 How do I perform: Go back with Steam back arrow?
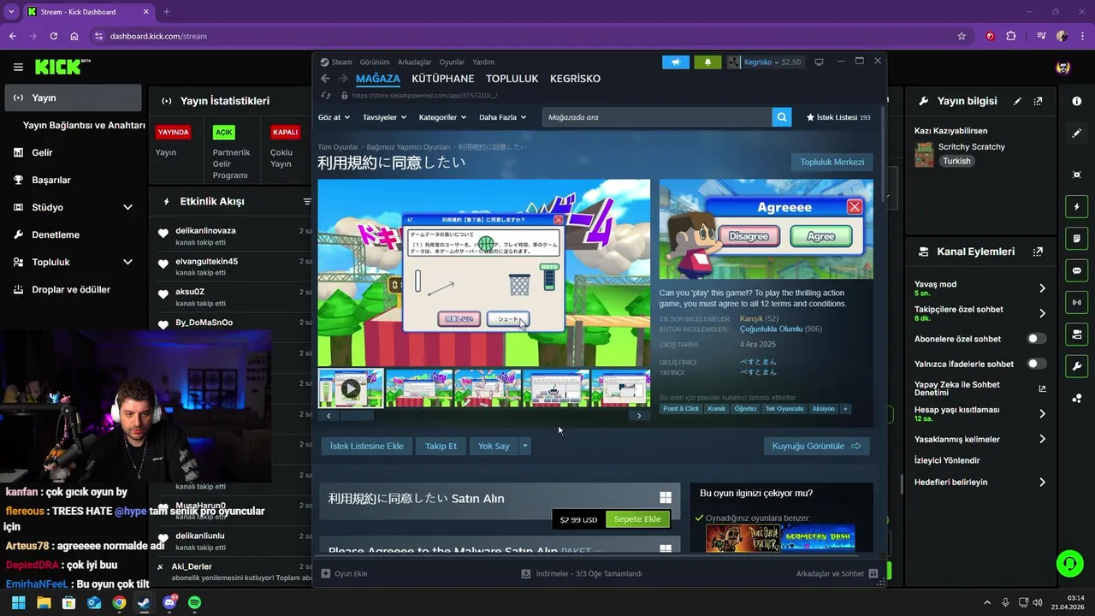pos(326,79)
